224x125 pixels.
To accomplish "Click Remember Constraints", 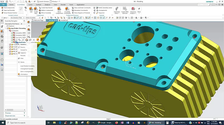I will pos(80,11).
